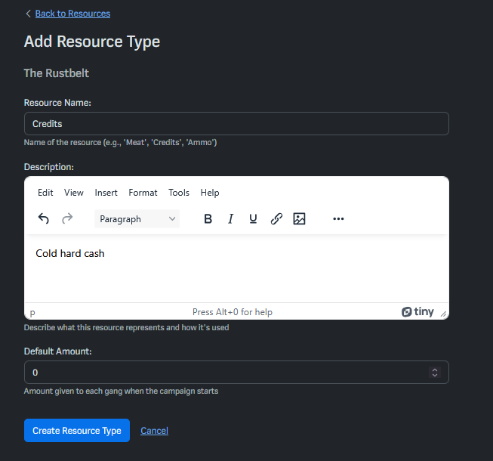493x461 pixels.
Task: Click the Resource Name input field
Action: click(x=236, y=123)
